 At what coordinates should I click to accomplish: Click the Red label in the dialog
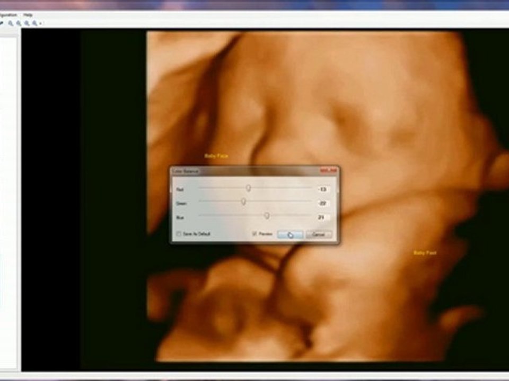click(x=180, y=189)
